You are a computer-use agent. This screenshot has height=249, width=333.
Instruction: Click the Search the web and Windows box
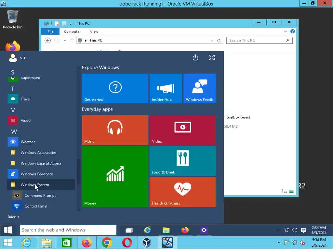(x=68, y=230)
